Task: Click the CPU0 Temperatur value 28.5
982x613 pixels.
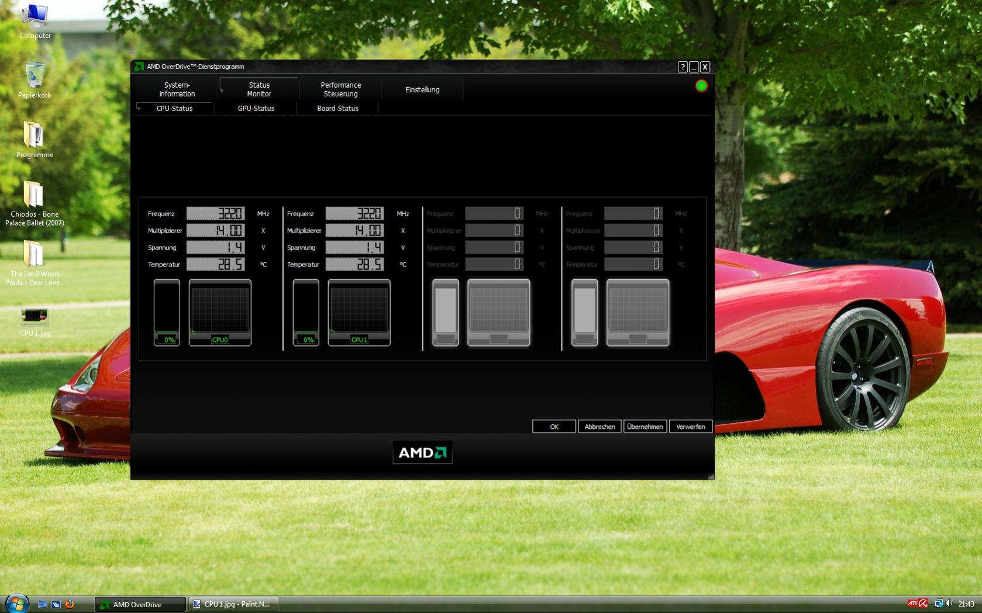Action: tap(216, 264)
